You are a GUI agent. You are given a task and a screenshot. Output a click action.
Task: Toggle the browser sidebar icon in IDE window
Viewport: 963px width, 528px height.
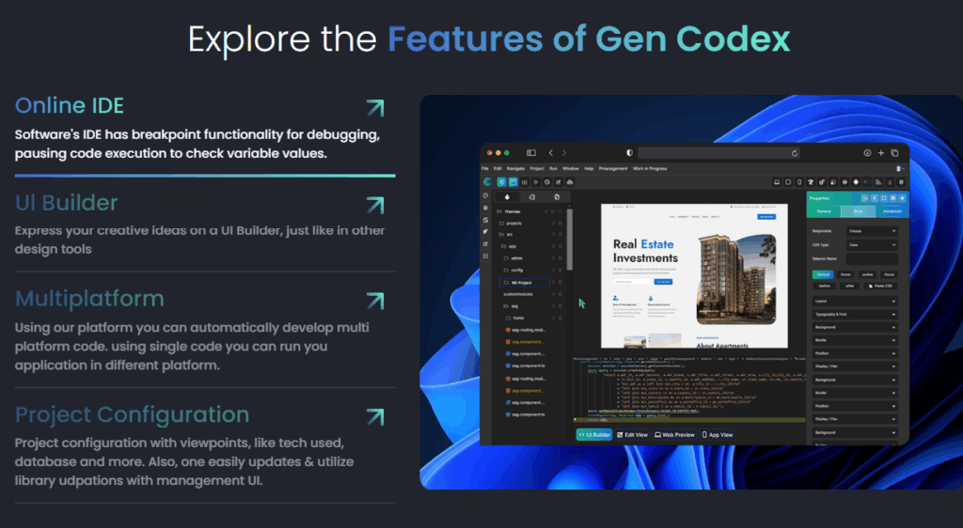[531, 153]
